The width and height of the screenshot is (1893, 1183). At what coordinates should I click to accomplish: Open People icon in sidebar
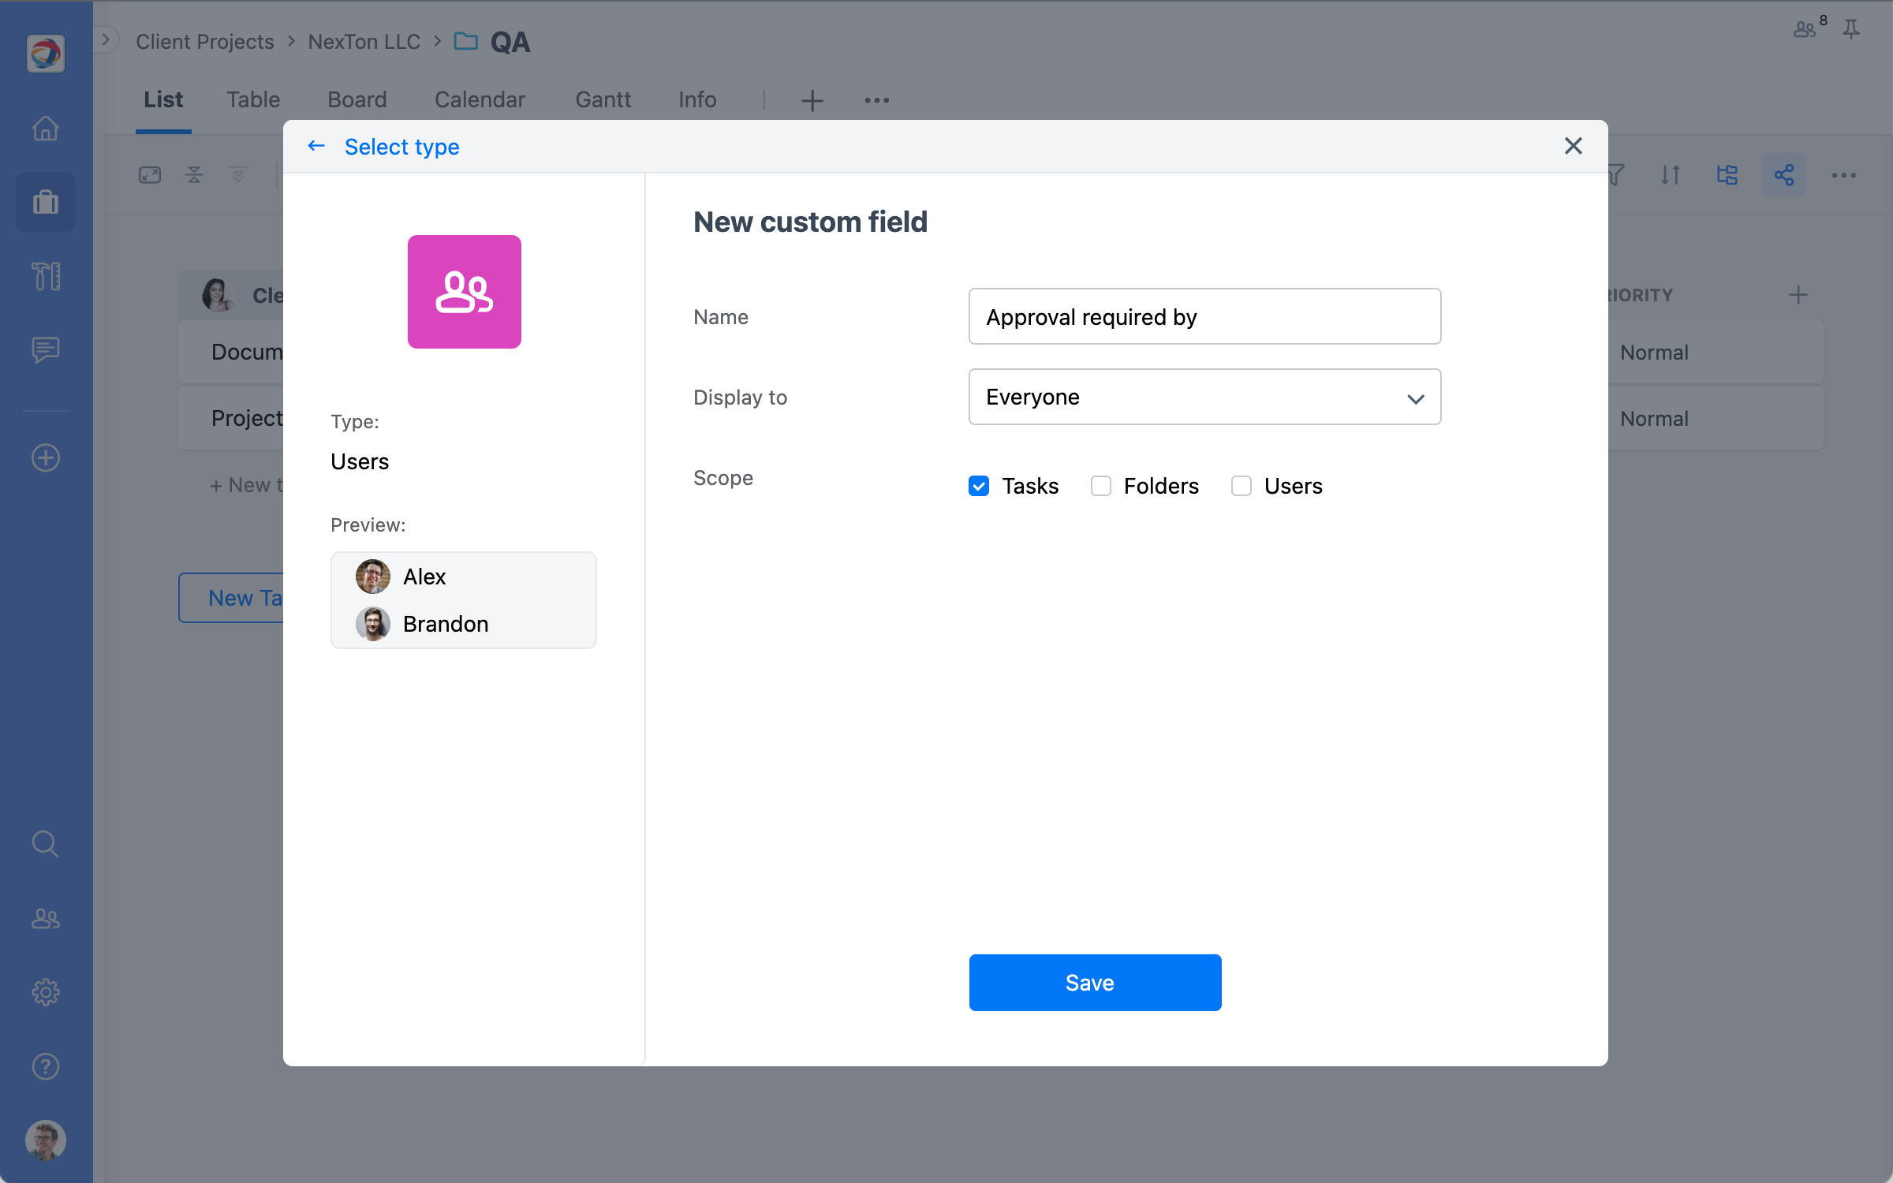[x=46, y=919]
